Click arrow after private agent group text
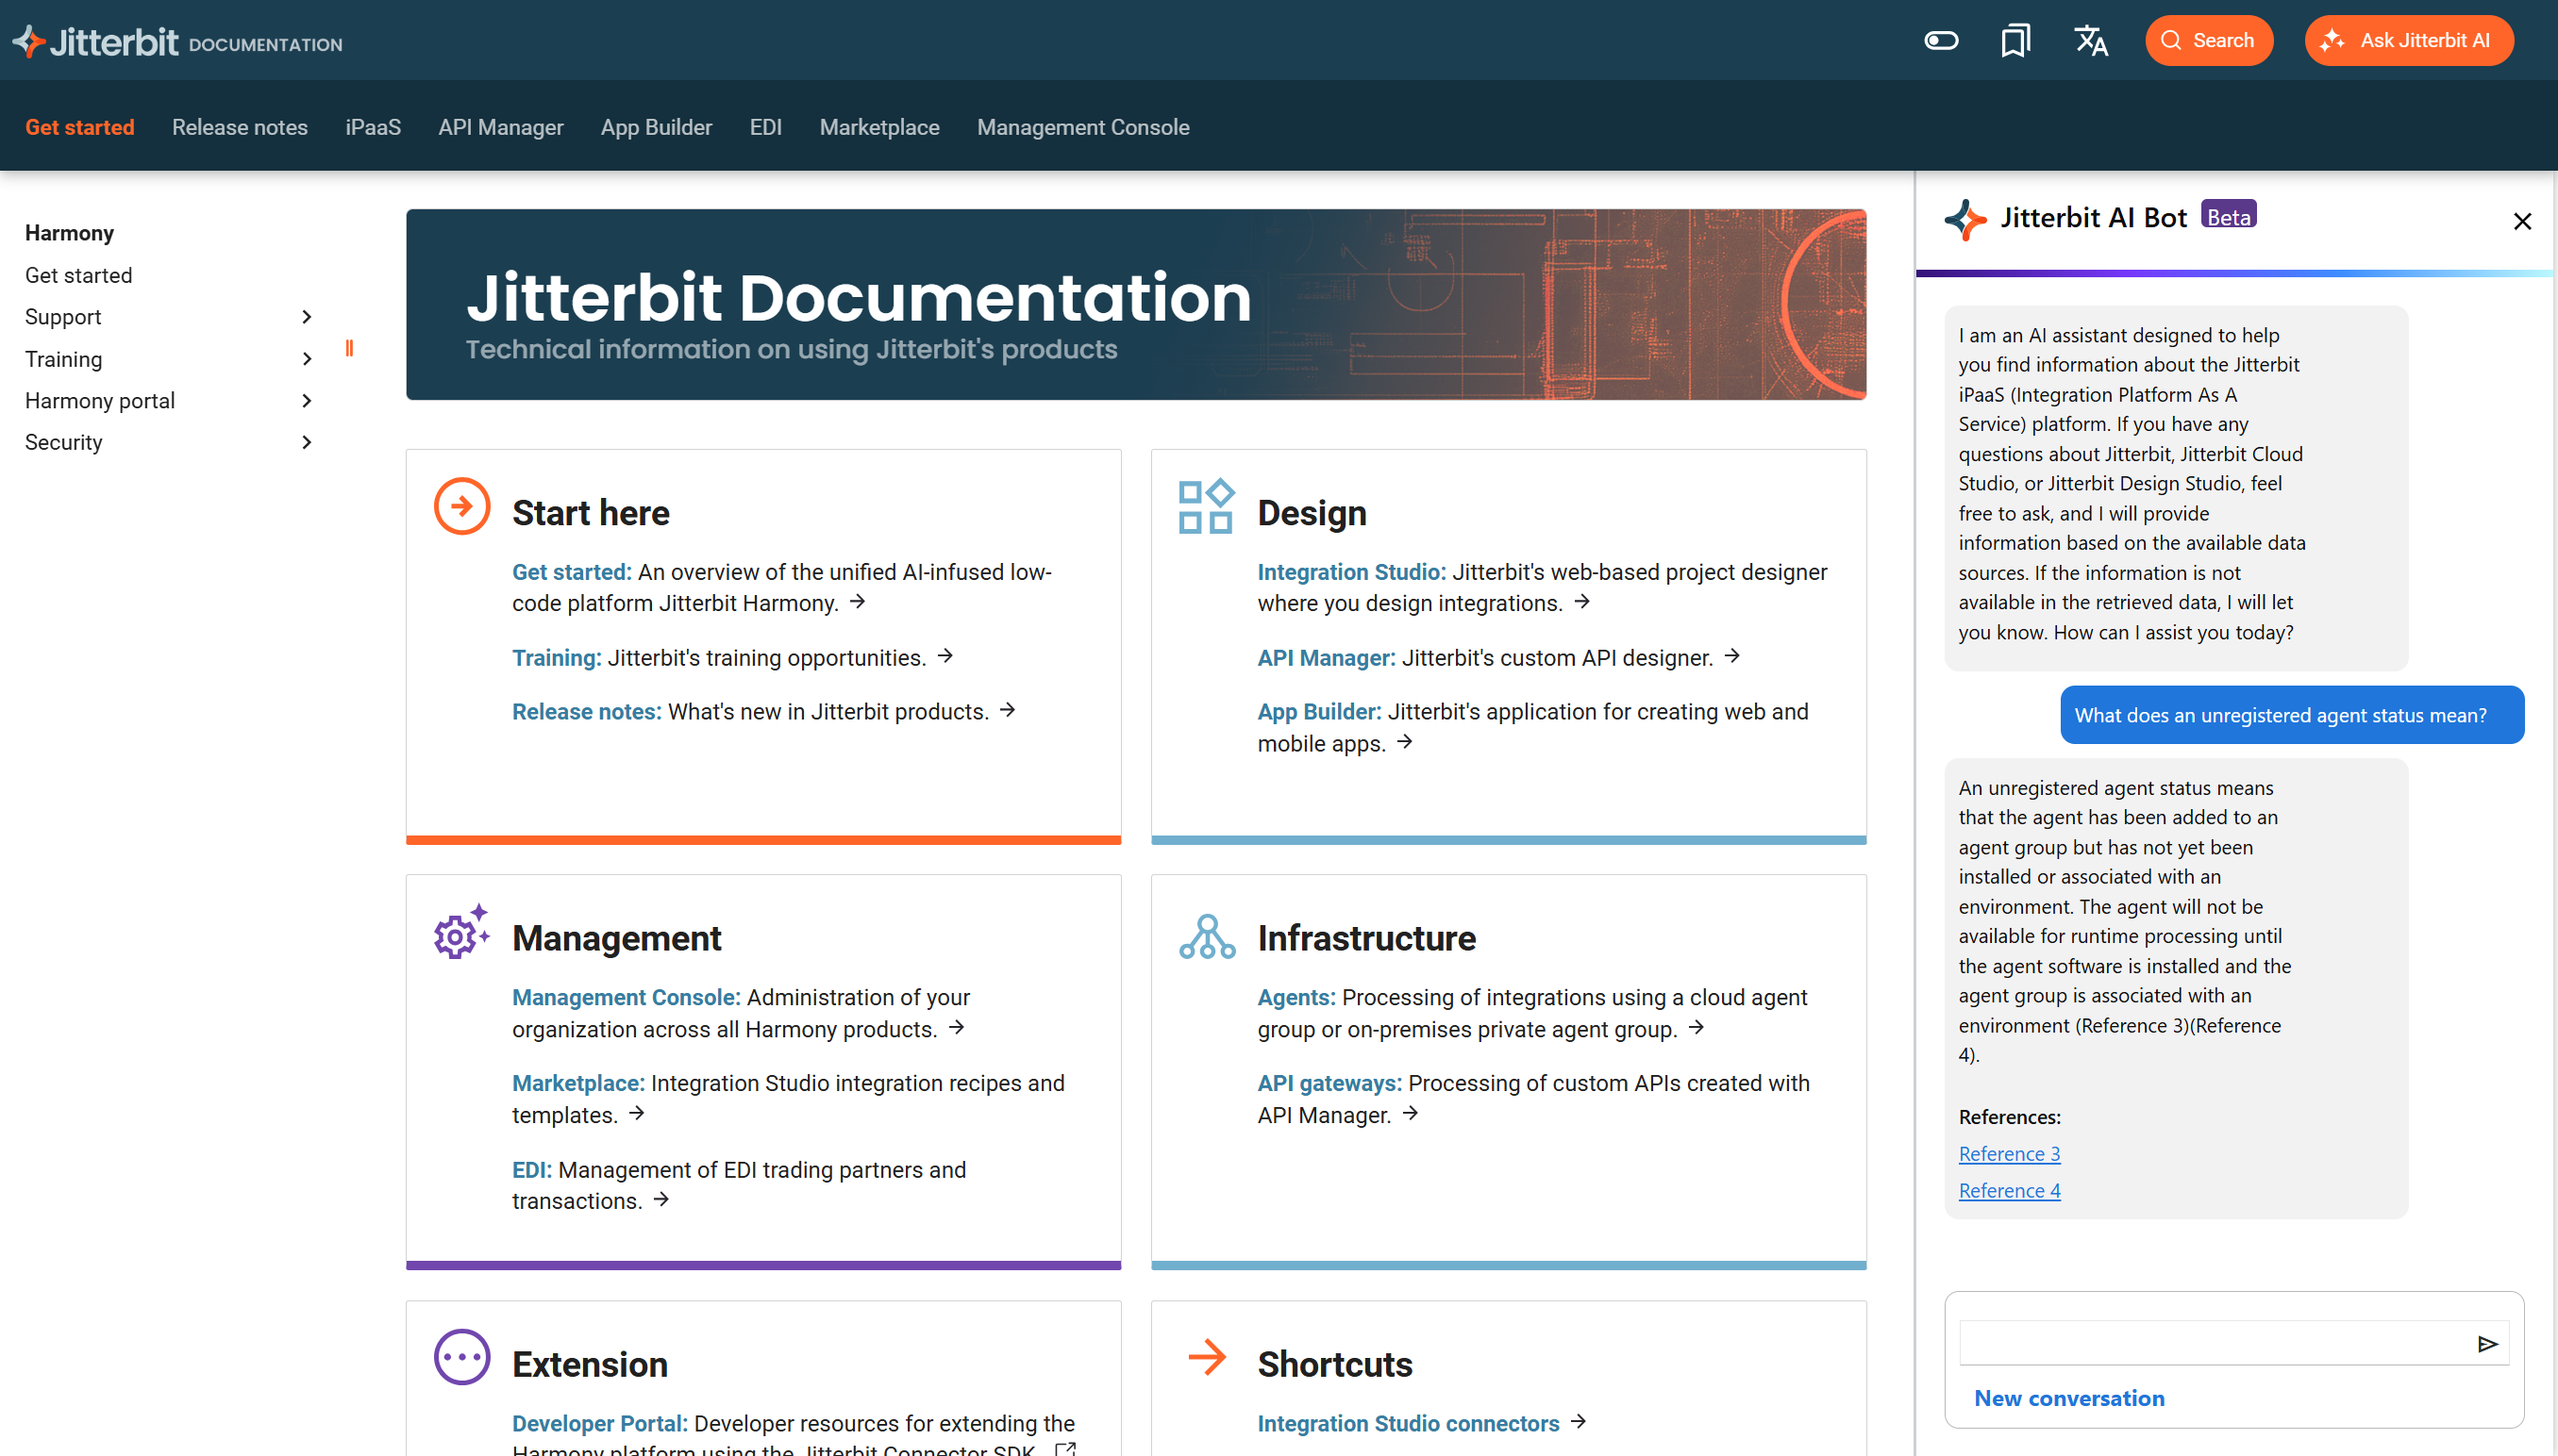Image resolution: width=2558 pixels, height=1456 pixels. (1696, 1028)
